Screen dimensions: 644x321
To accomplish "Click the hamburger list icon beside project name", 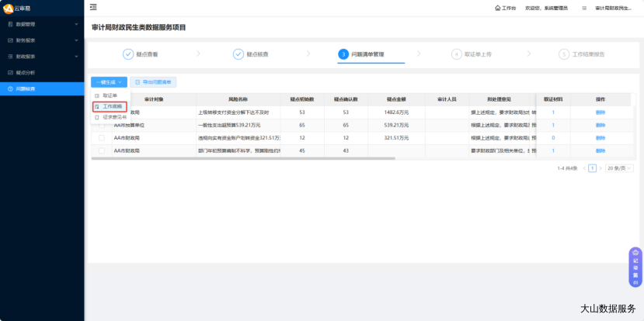I will click(584, 8).
